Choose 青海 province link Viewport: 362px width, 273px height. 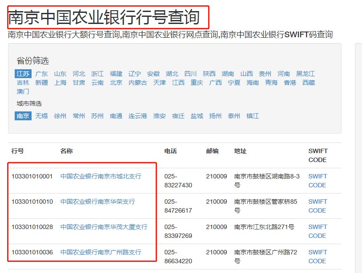click(271, 83)
